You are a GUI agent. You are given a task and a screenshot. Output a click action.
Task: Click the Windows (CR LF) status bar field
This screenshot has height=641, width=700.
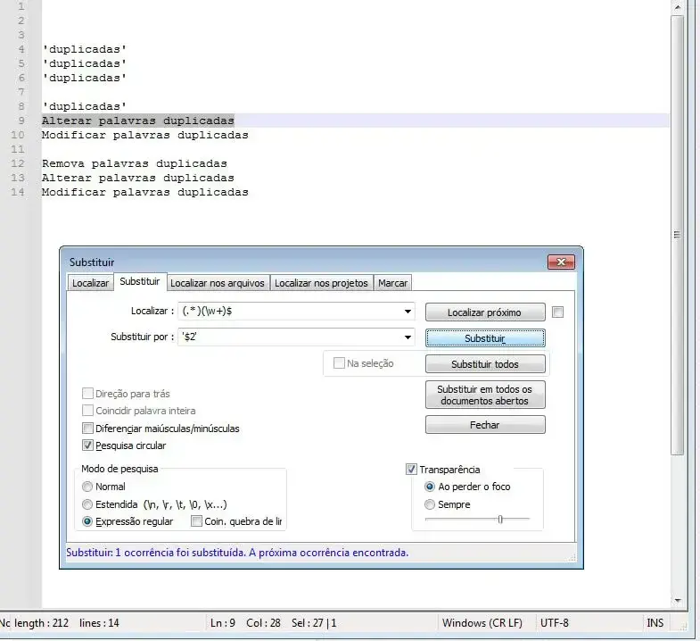pos(482,623)
